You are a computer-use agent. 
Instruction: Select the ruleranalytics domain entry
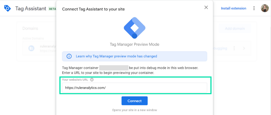point(48,48)
